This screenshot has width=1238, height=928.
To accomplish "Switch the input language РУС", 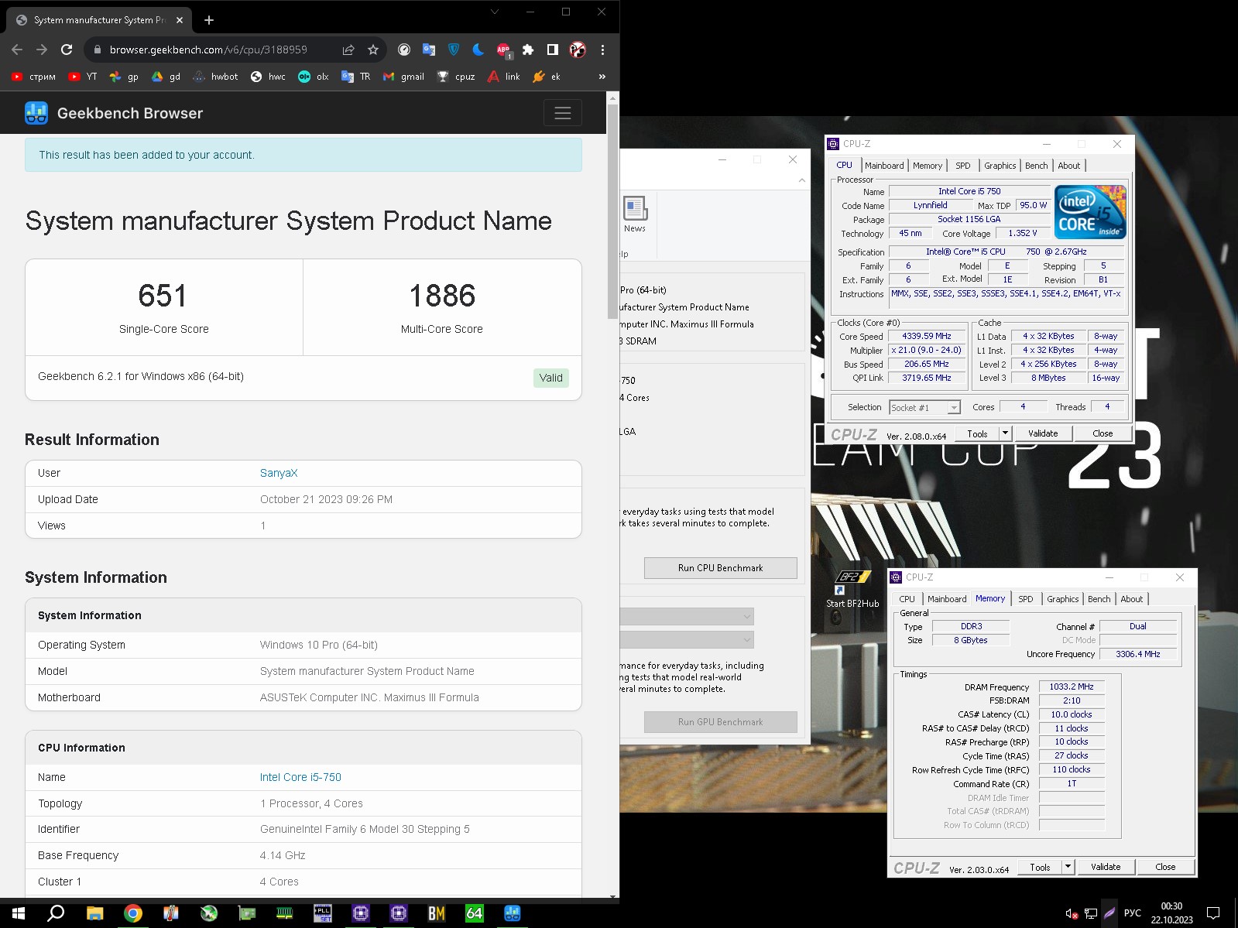I will pos(1132,913).
